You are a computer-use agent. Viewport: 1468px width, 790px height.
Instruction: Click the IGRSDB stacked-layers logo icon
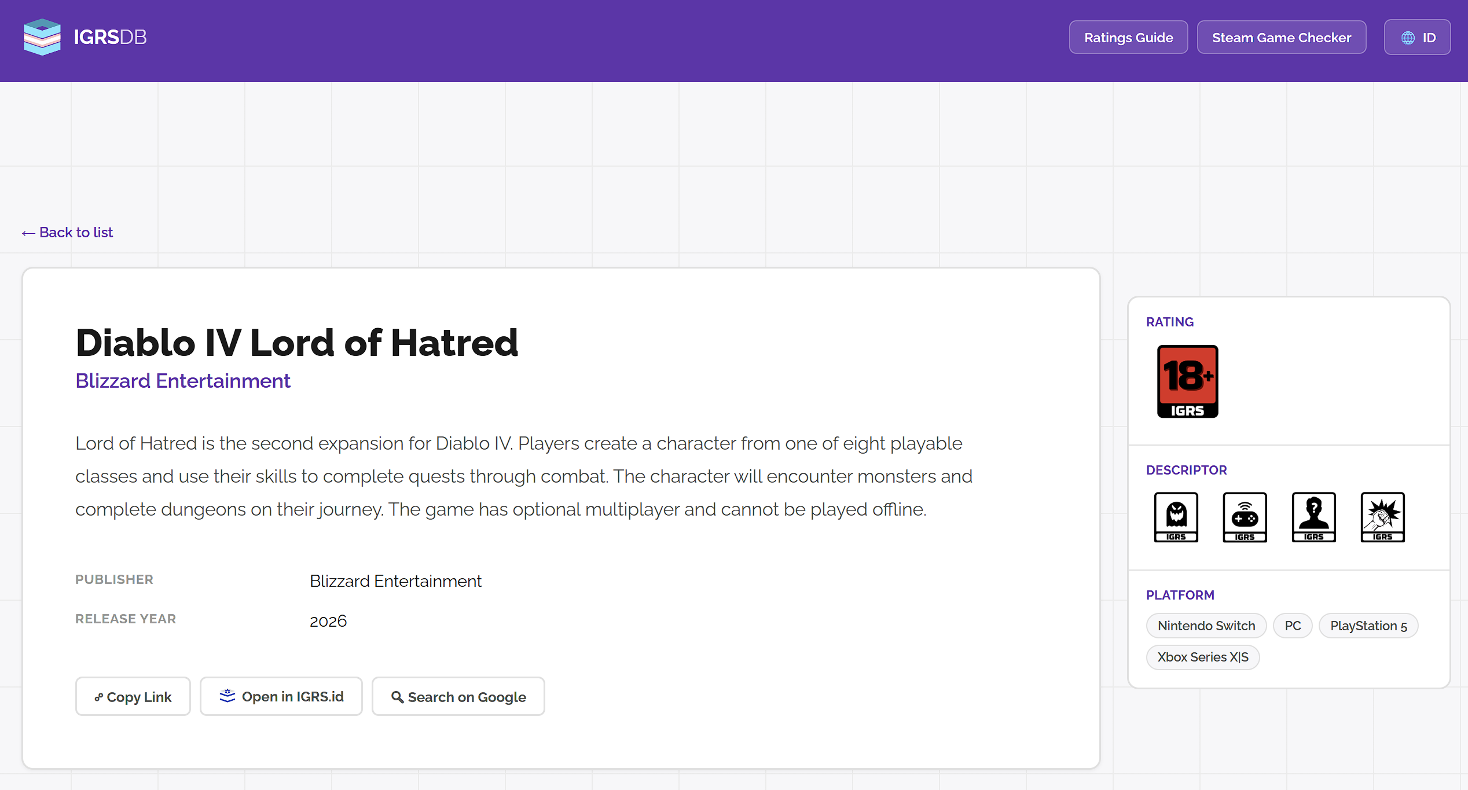click(x=42, y=37)
